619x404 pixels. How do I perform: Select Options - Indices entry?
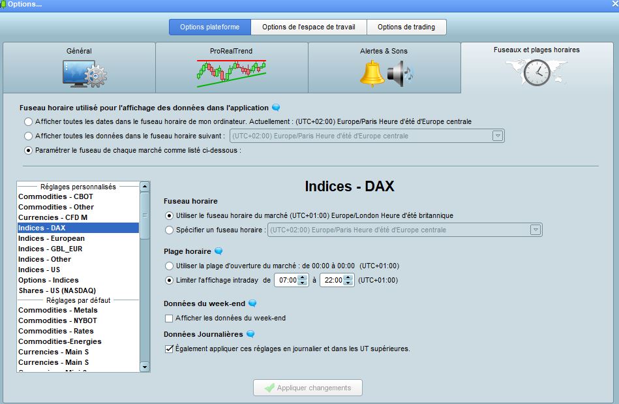pyautogui.click(x=78, y=281)
